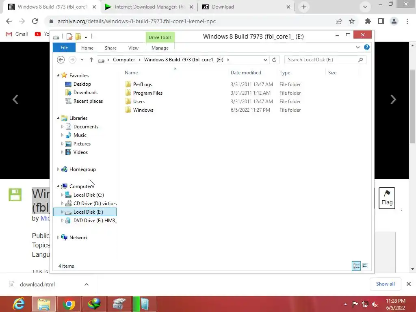
Task: Launch Internet Explorer from the taskbar
Action: 19,304
